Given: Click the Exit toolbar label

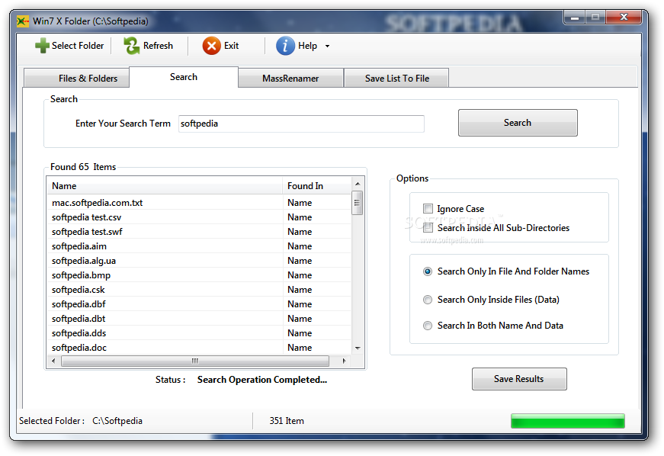Looking at the screenshot, I should click(231, 46).
